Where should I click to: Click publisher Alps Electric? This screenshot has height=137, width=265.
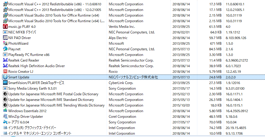(118, 38)
